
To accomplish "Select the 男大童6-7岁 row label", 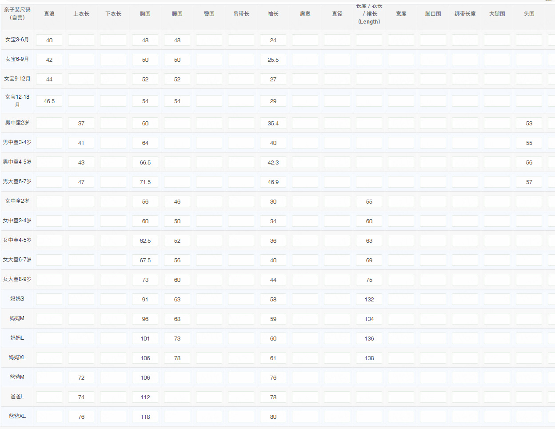I will point(17,181).
